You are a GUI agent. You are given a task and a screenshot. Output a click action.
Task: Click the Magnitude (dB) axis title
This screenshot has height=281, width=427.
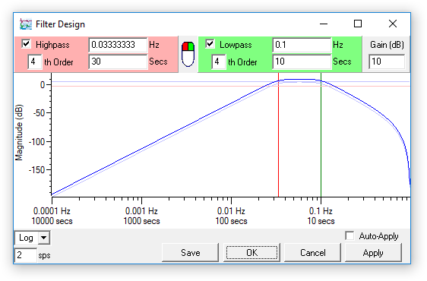[x=19, y=133]
